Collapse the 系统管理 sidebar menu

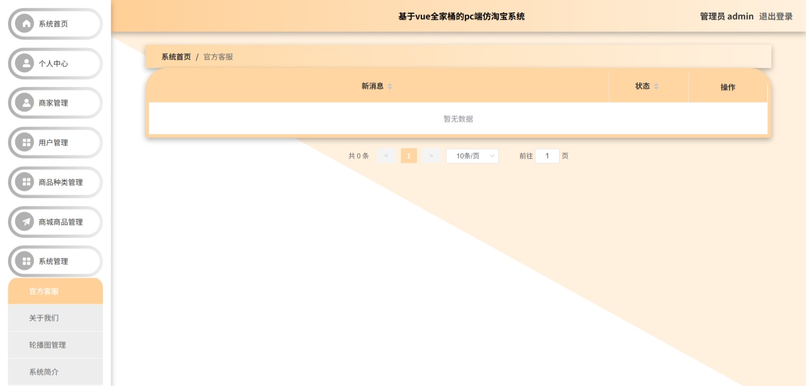click(x=55, y=261)
